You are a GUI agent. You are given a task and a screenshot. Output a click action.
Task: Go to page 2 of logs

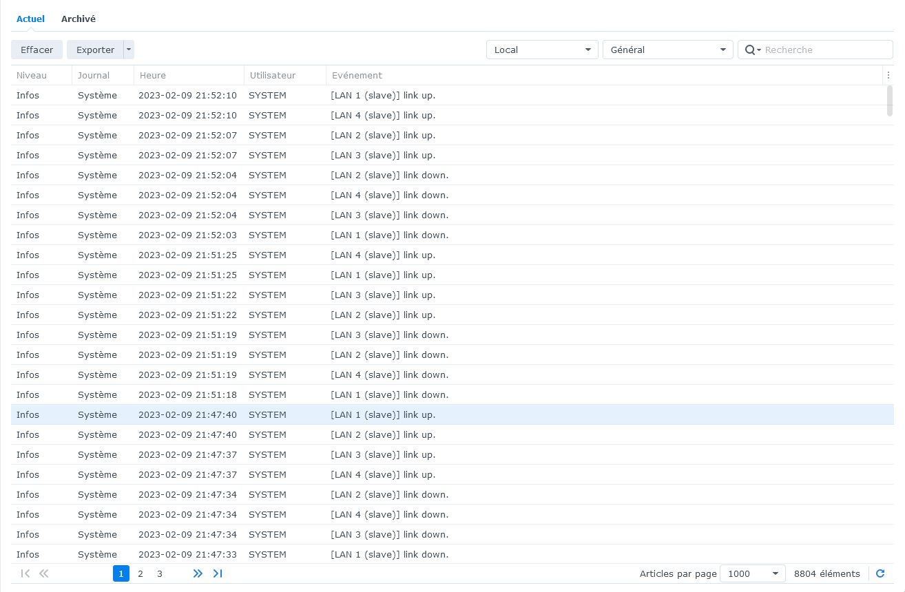tap(141, 573)
